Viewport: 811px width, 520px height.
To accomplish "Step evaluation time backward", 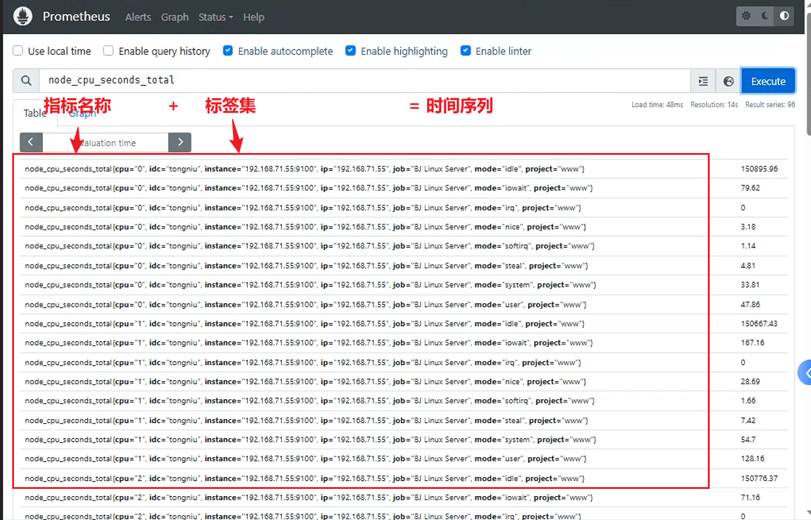I will pyautogui.click(x=31, y=143).
